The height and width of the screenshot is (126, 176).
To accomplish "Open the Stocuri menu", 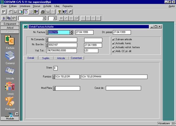I will click(x=37, y=6).
